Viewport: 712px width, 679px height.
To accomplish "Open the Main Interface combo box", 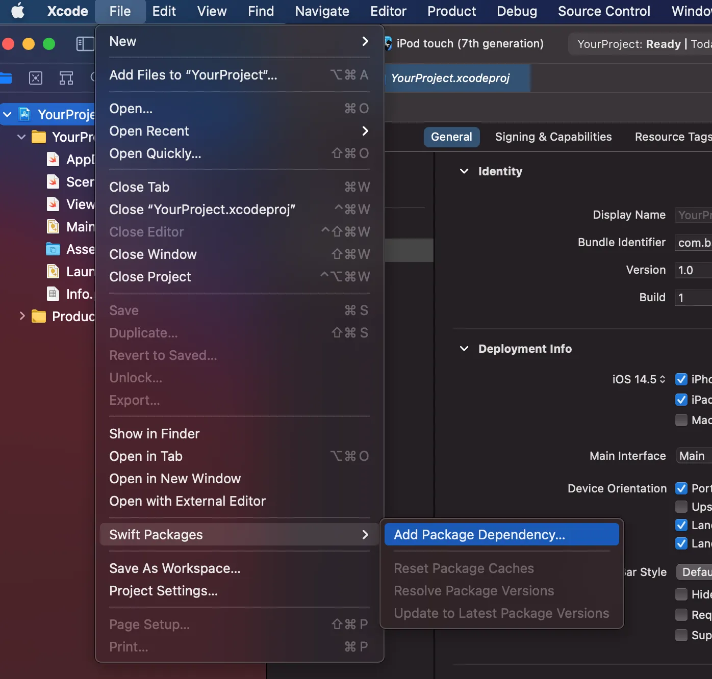I will click(x=694, y=456).
